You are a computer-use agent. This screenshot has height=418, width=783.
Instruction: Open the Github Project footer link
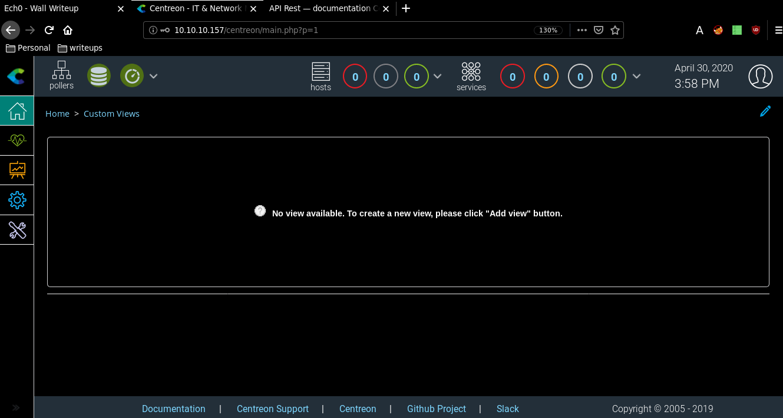(x=436, y=409)
